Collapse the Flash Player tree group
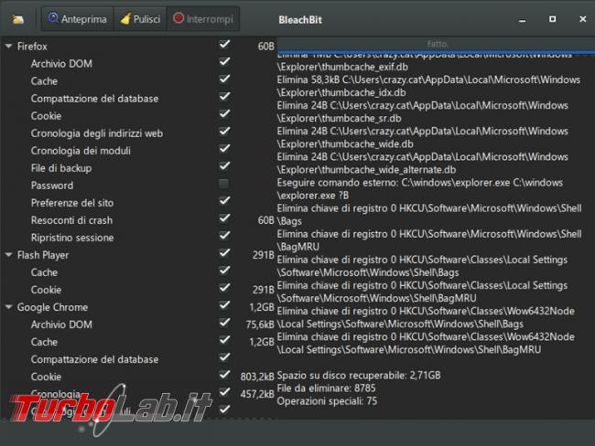 pos(9,255)
